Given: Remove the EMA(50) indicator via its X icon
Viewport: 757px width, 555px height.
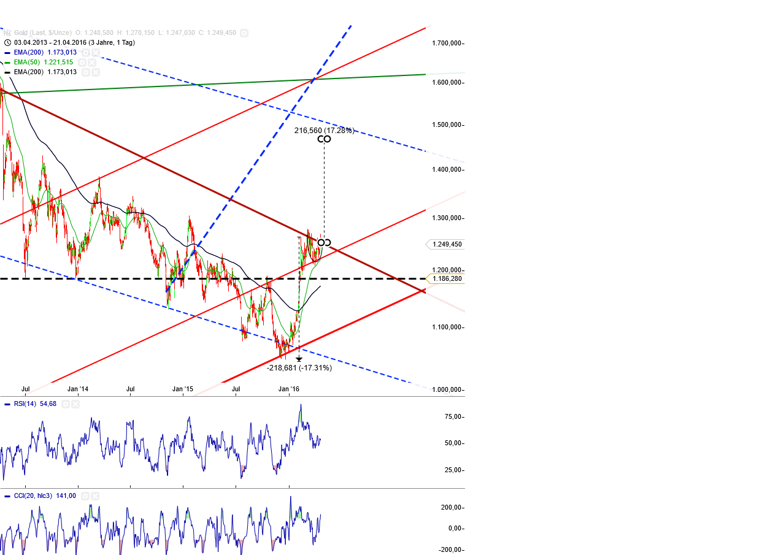Looking at the screenshot, I should pyautogui.click(x=92, y=63).
